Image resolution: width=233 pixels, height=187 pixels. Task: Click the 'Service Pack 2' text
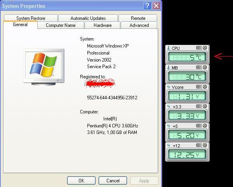pyautogui.click(x=101, y=67)
